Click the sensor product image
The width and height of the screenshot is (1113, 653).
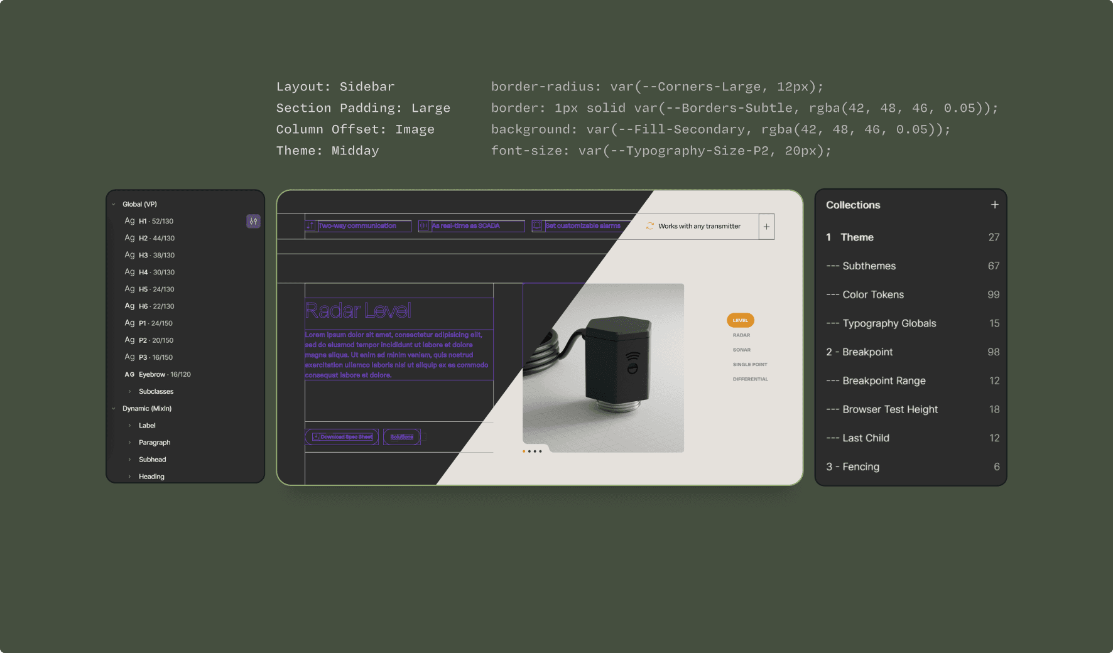pos(604,368)
